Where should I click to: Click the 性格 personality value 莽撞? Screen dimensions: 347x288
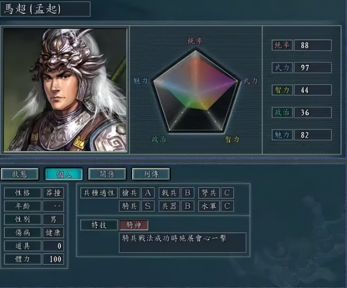click(54, 193)
